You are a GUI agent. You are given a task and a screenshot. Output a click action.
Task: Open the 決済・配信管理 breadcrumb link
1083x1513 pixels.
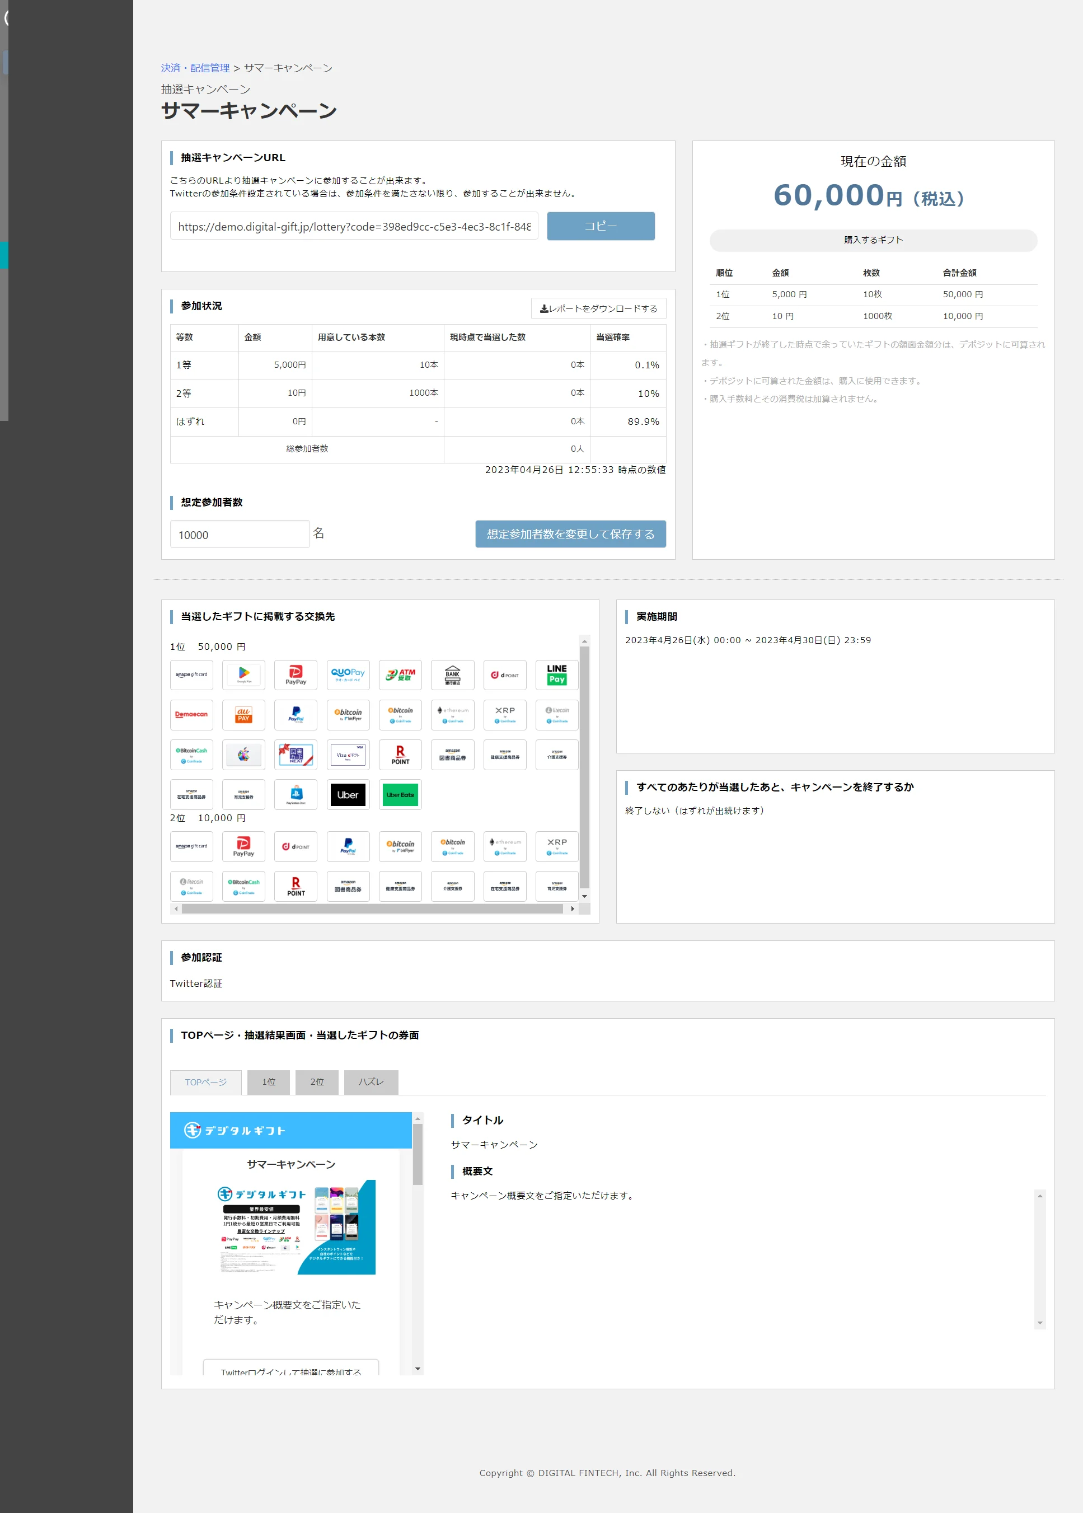pos(195,68)
